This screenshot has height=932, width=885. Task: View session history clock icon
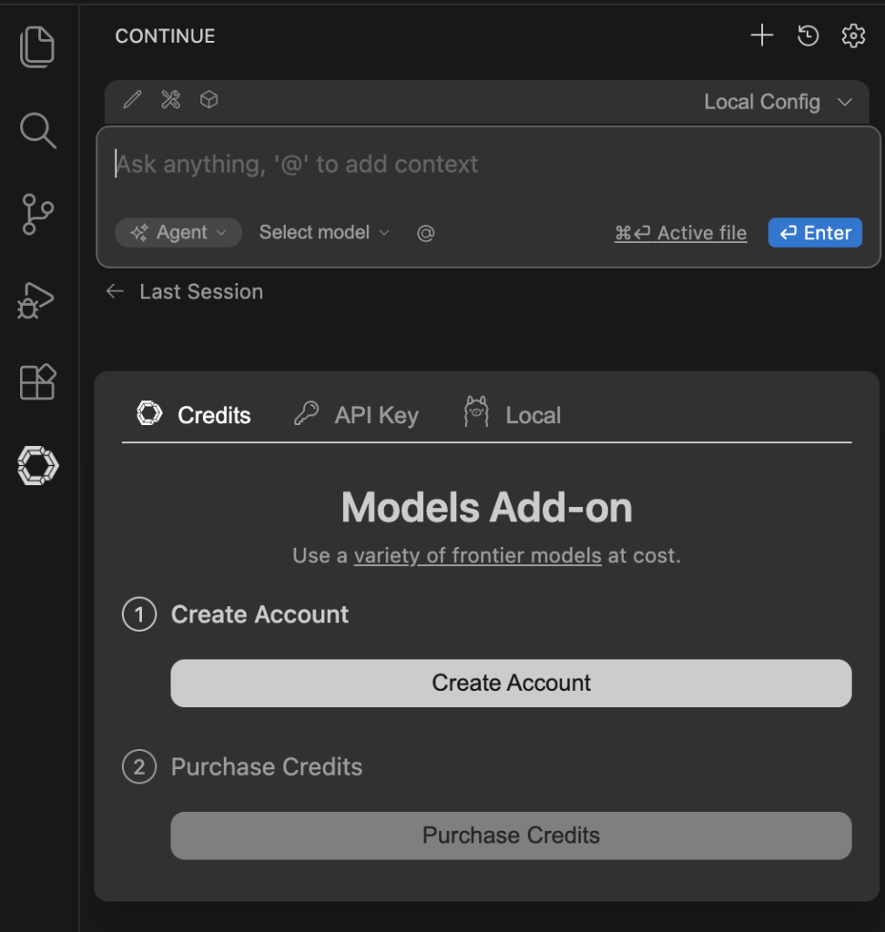point(808,35)
